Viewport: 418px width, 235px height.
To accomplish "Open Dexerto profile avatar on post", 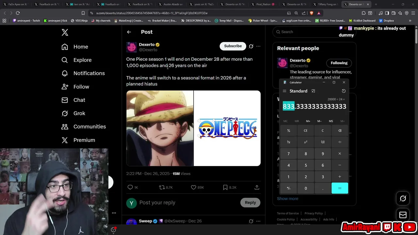I will [132, 47].
